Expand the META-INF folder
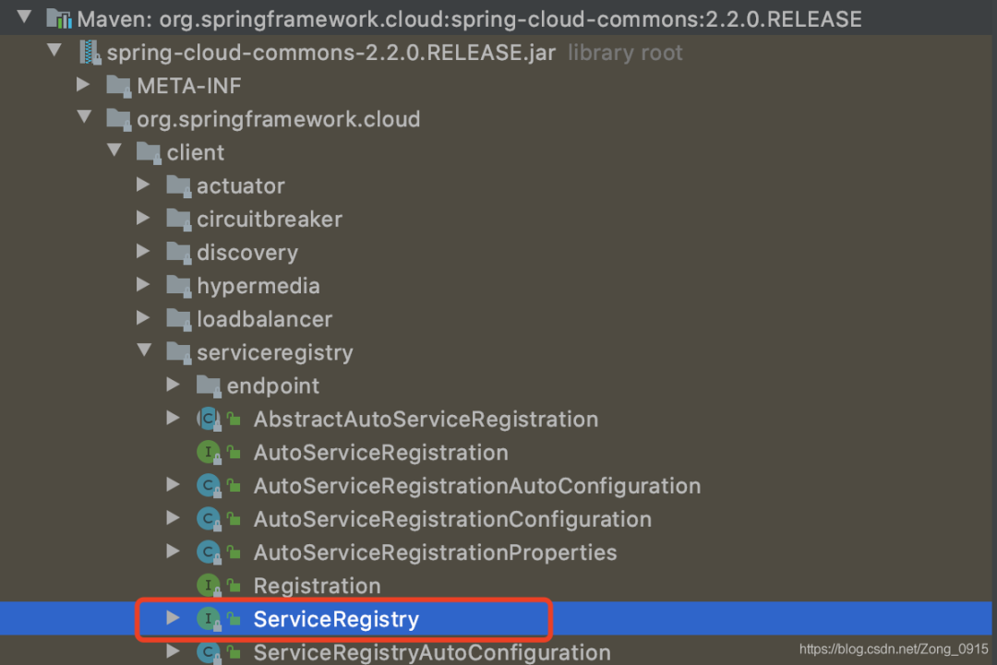Image resolution: width=997 pixels, height=665 pixels. 83,85
